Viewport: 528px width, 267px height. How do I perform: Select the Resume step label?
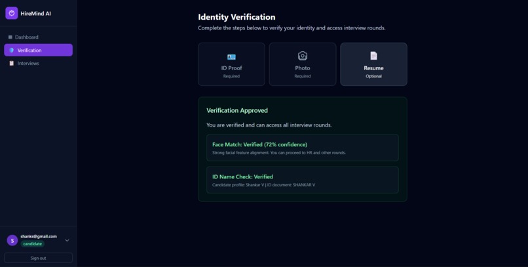pos(373,68)
